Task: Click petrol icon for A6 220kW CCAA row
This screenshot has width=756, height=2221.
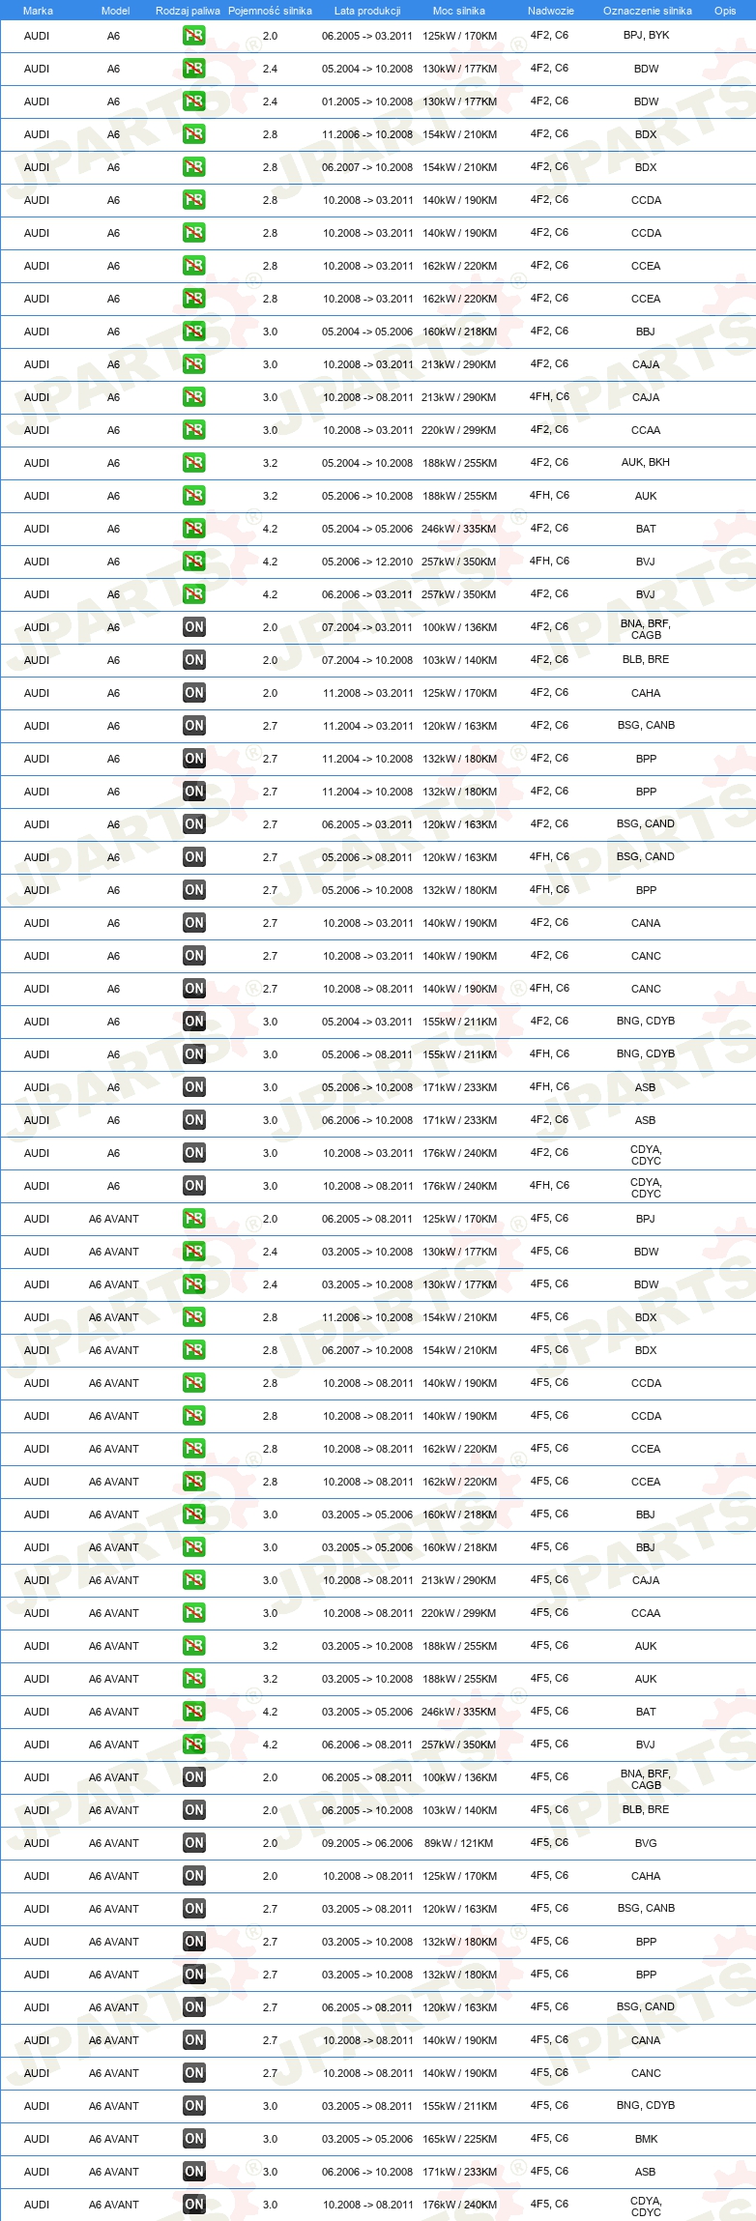Action: (194, 430)
